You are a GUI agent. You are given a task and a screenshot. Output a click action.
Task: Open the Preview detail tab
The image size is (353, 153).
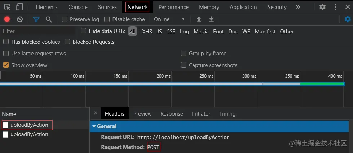click(x=142, y=114)
